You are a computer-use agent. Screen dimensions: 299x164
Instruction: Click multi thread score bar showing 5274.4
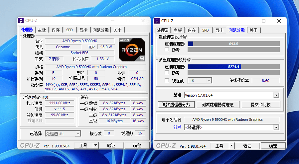[x=233, y=67]
